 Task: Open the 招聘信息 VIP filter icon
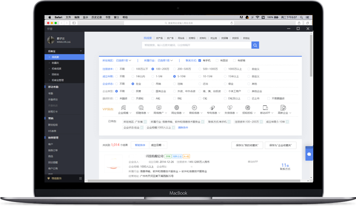tap(141, 107)
